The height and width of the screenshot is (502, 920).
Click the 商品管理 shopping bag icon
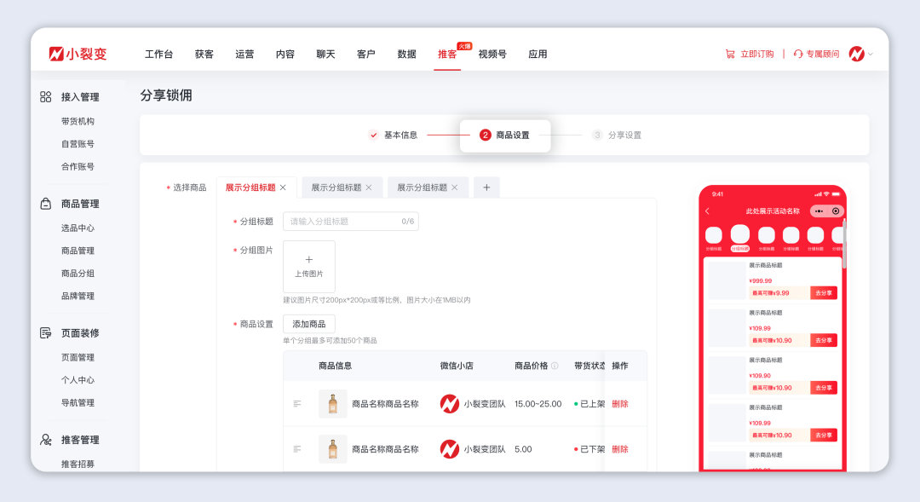[47, 203]
